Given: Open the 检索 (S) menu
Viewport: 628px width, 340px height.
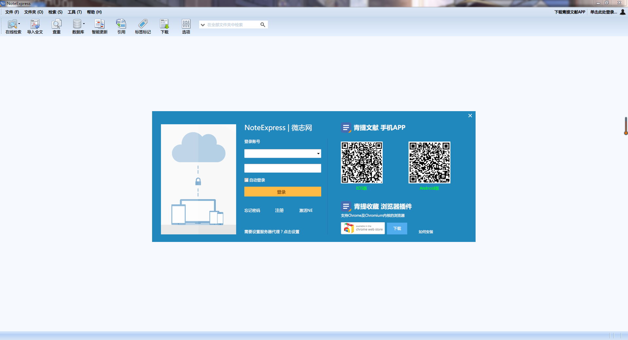Looking at the screenshot, I should (55, 12).
